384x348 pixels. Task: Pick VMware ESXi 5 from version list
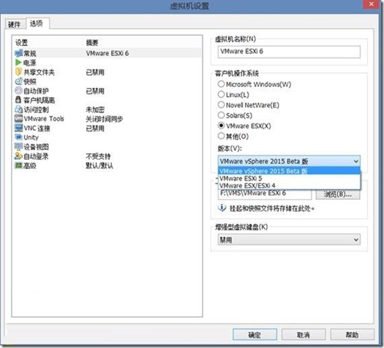point(289,178)
